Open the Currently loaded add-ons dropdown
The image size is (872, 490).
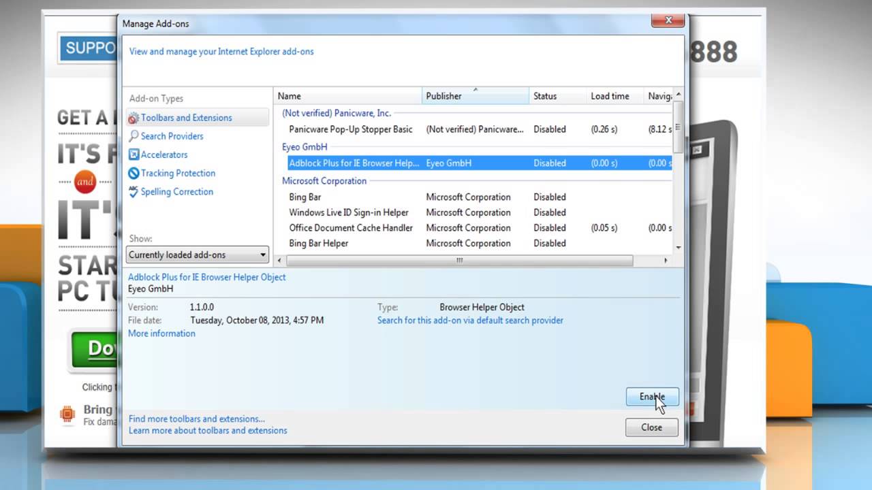(x=198, y=255)
